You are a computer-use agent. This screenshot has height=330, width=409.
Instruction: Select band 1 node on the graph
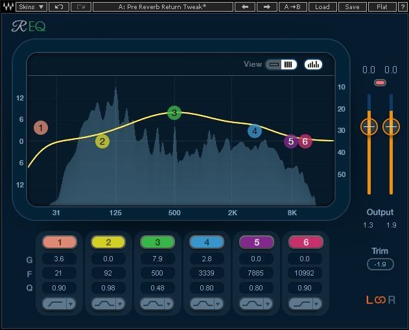click(x=41, y=128)
